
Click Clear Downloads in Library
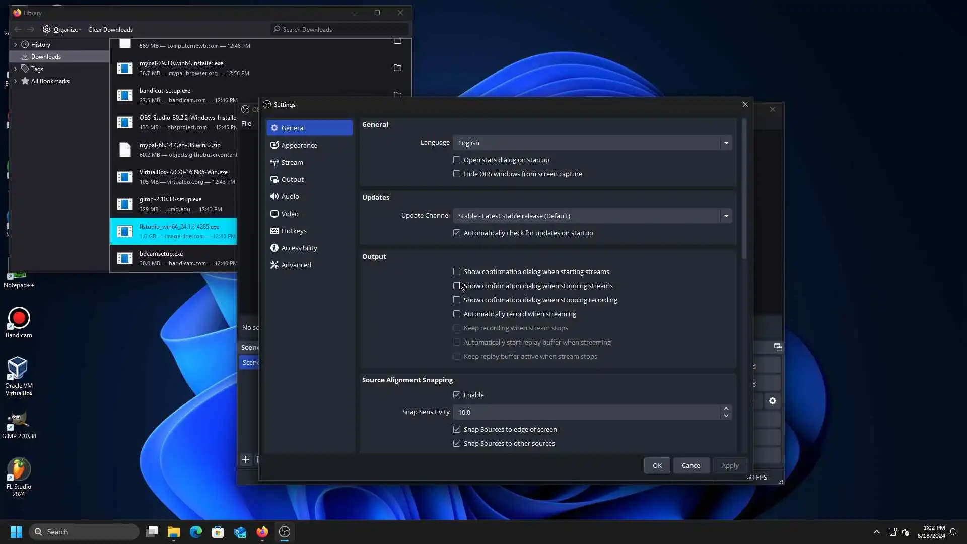click(110, 30)
